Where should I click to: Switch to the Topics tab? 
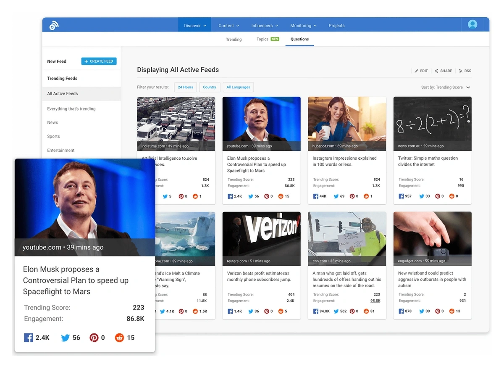[x=268, y=39]
